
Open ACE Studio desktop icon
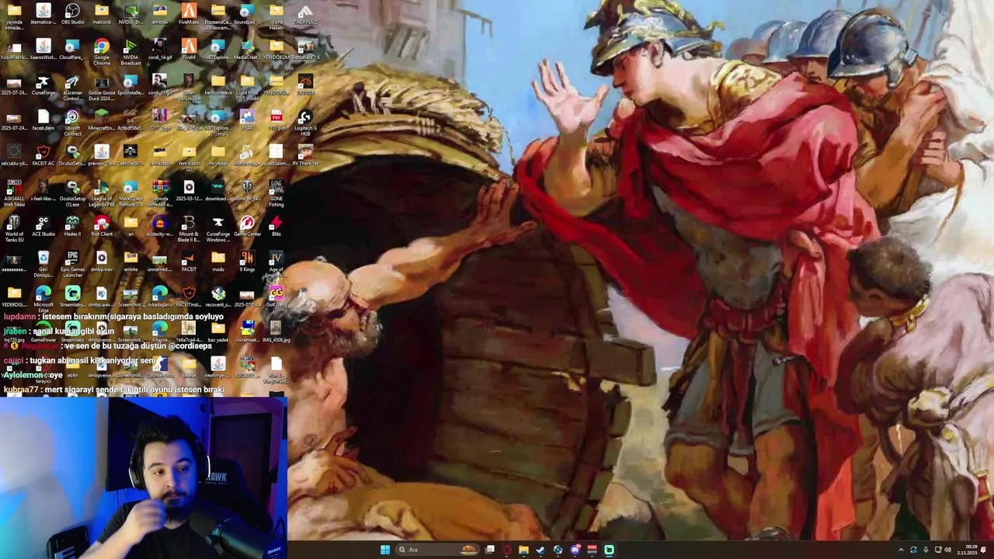(x=43, y=227)
